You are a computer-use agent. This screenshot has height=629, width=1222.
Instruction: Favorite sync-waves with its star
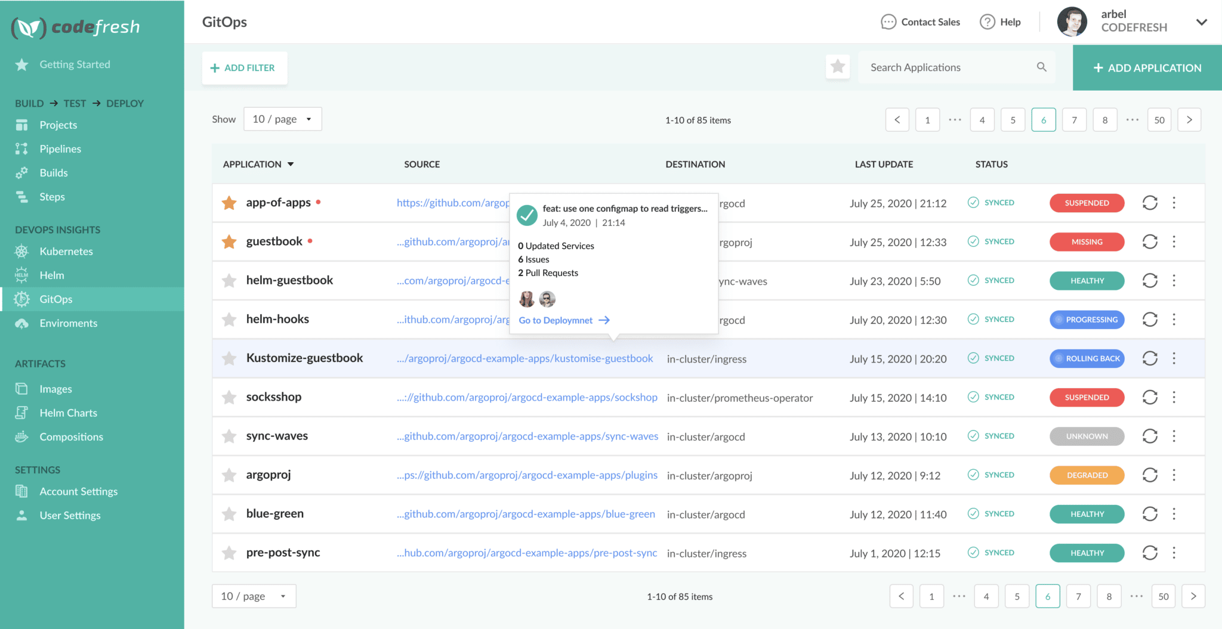[229, 436]
